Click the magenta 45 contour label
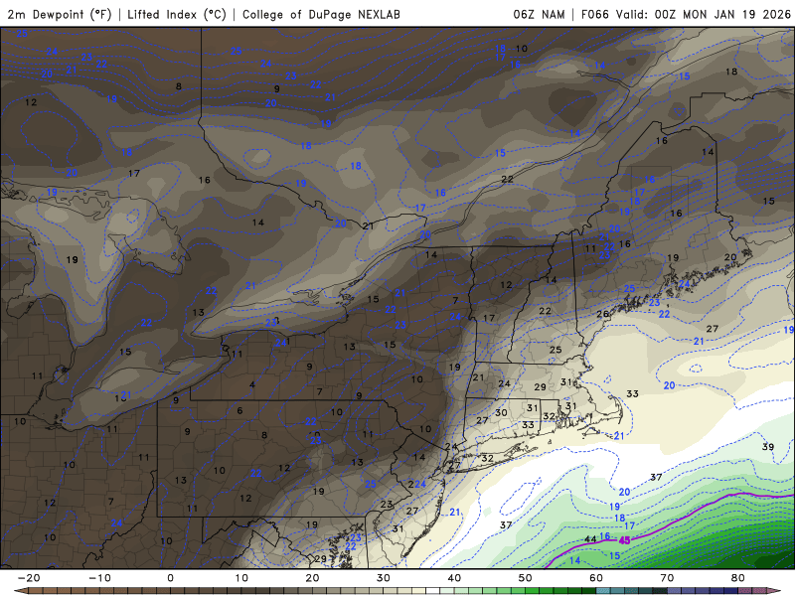795x596 pixels. [625, 540]
